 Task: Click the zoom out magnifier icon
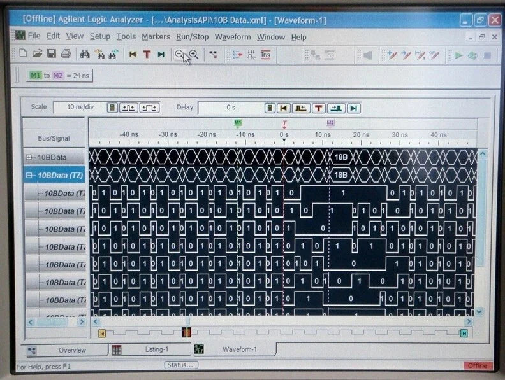(179, 54)
